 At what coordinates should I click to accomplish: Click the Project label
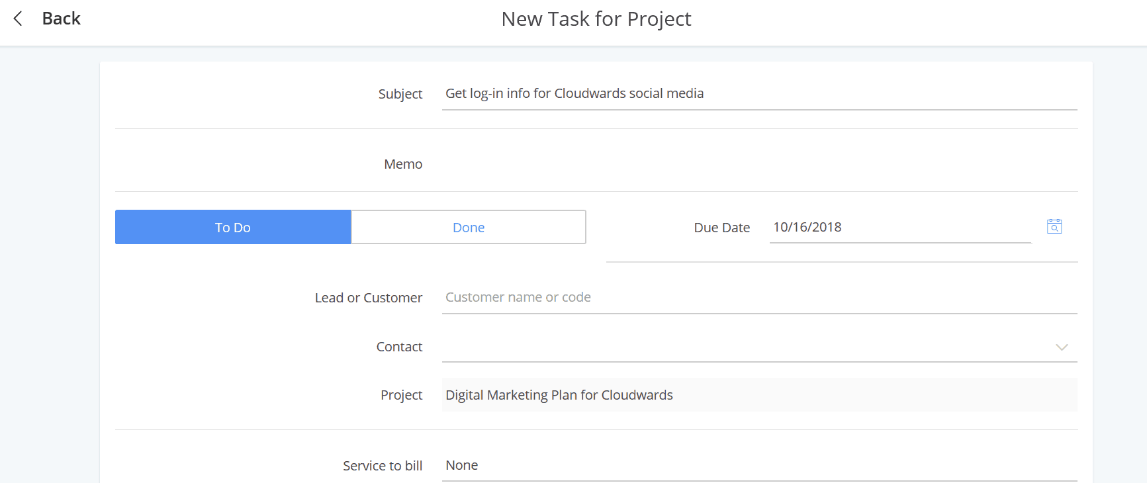[x=401, y=395]
